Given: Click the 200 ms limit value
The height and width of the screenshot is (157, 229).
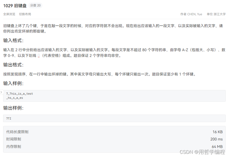Looking at the screenshot, I should pos(216,139).
